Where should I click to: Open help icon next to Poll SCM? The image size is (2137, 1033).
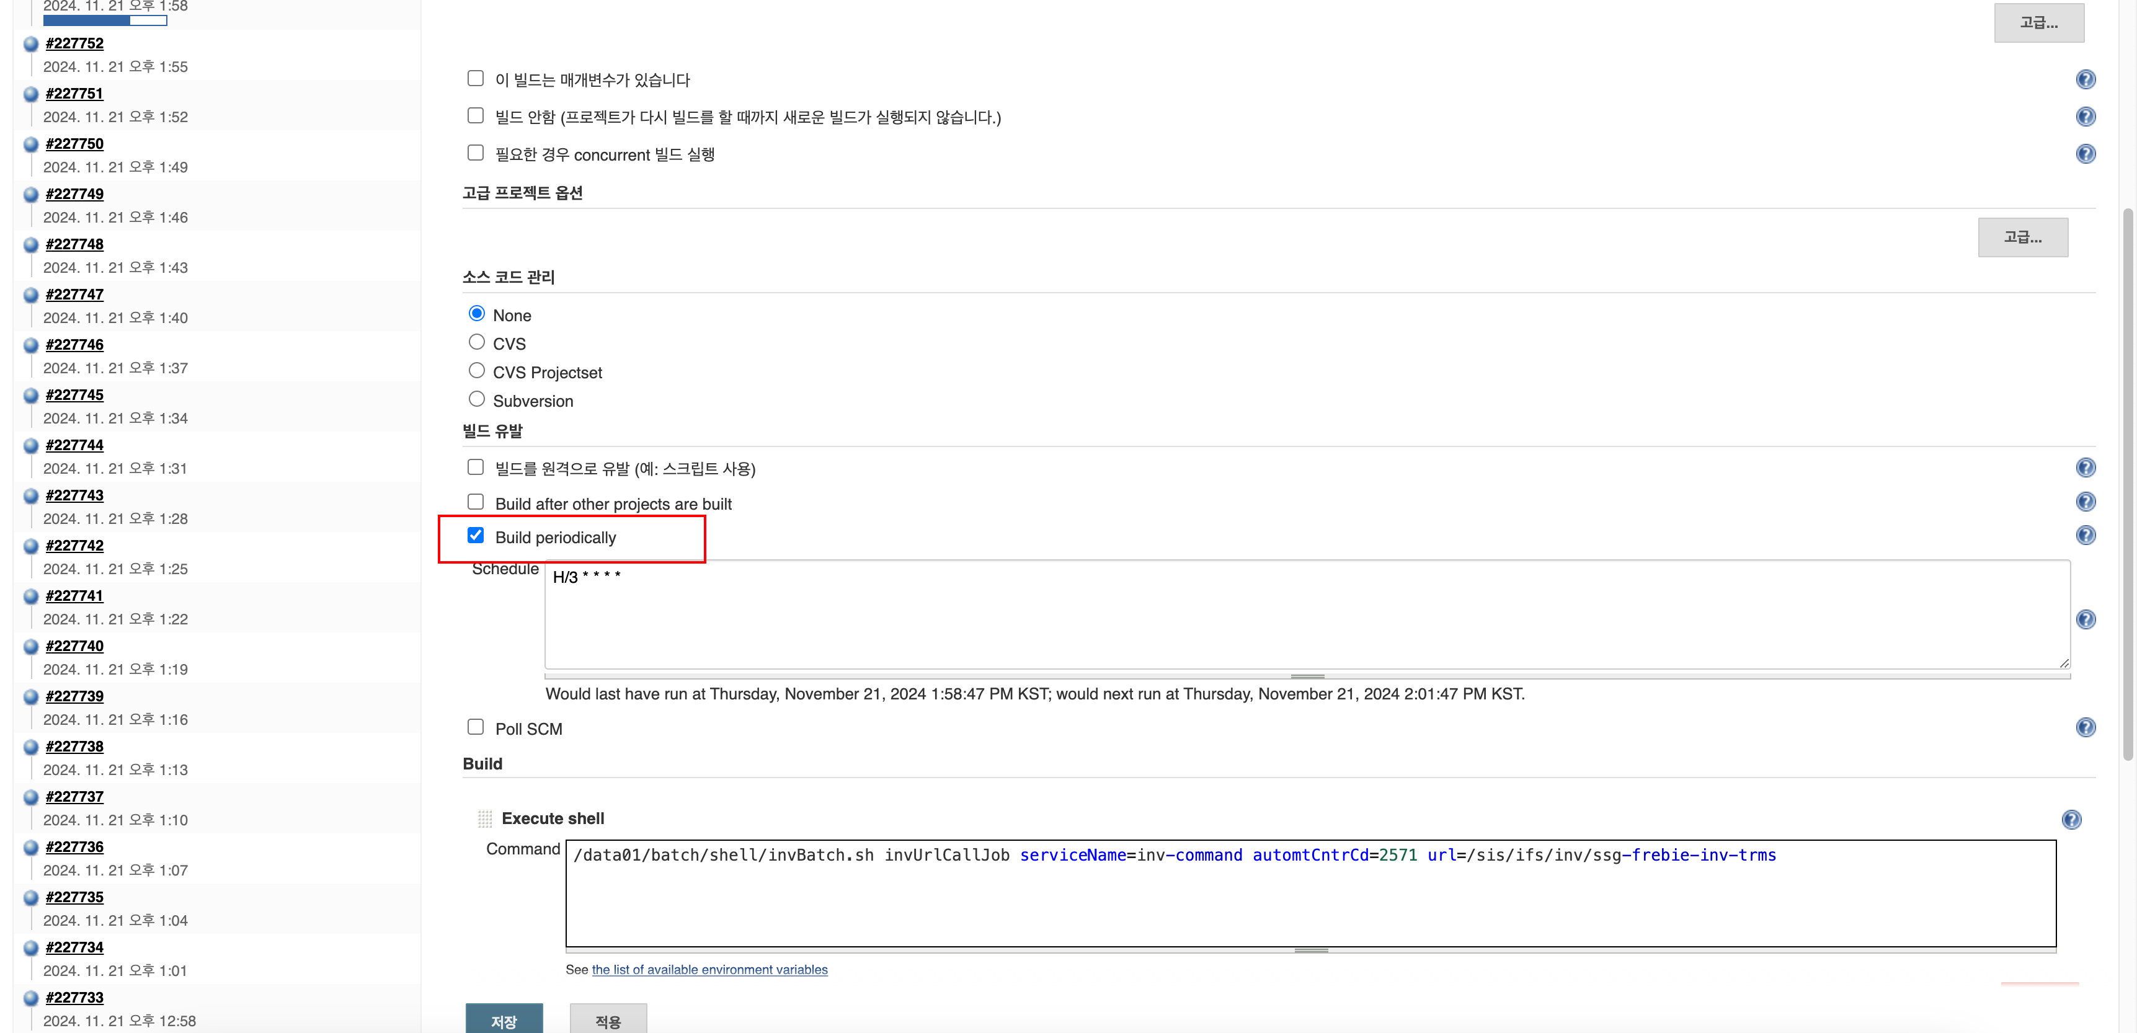tap(2085, 728)
